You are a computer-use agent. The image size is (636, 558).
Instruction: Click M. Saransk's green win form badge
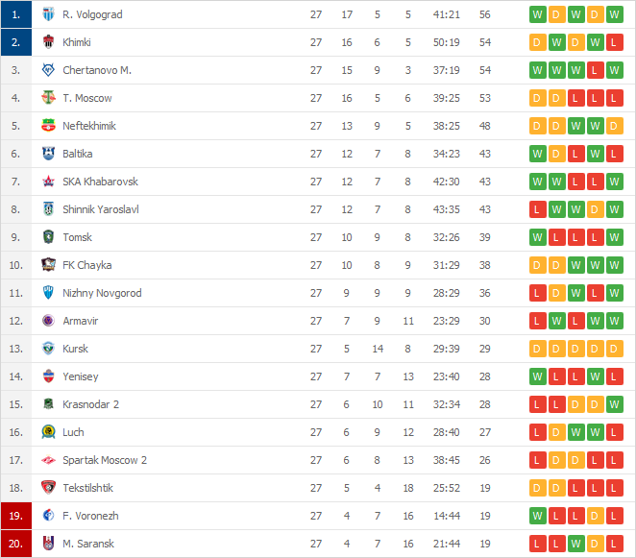575,544
